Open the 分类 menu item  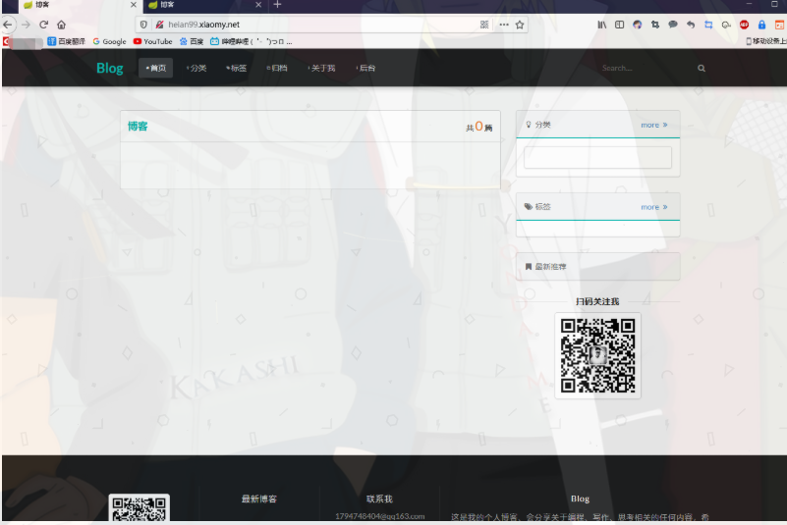click(197, 68)
